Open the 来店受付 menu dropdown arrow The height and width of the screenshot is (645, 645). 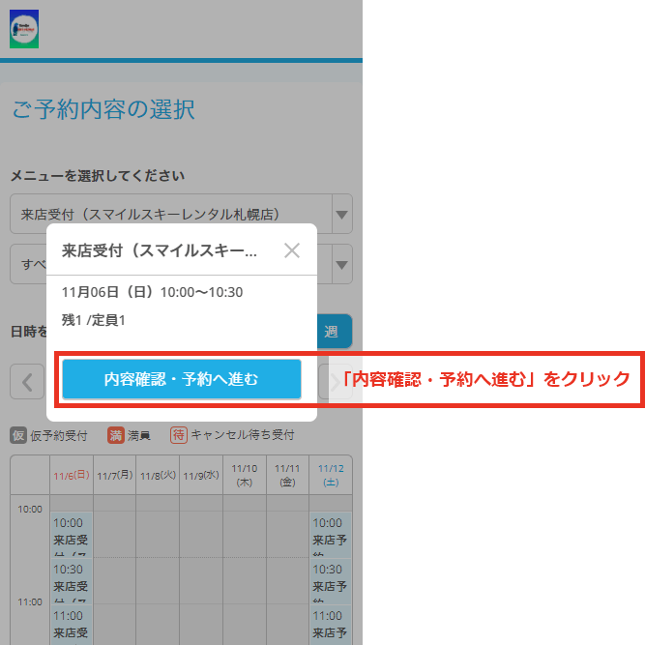pos(341,215)
